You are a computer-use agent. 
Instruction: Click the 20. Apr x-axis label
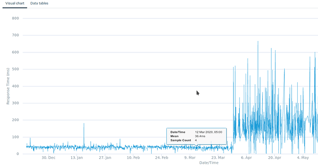(275, 158)
